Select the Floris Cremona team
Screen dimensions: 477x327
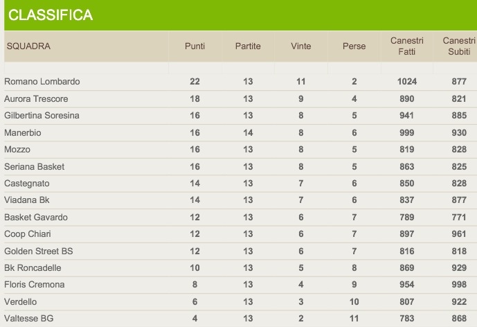click(x=34, y=285)
